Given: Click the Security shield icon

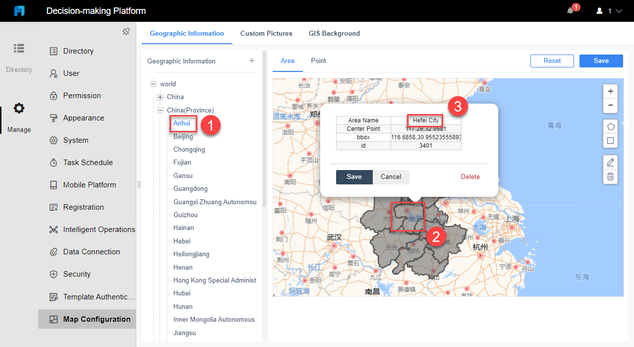Looking at the screenshot, I should tap(54, 274).
